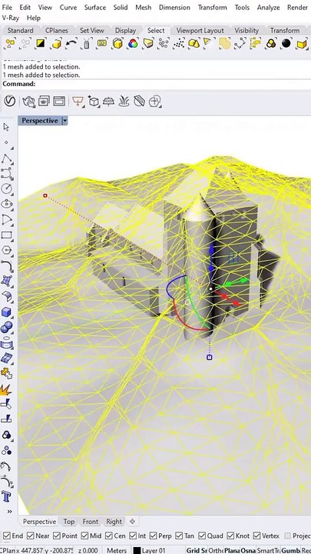Image resolution: width=311 pixels, height=554 pixels.
Task: Open the Perspective viewport title dropdown arrow
Action: click(65, 121)
